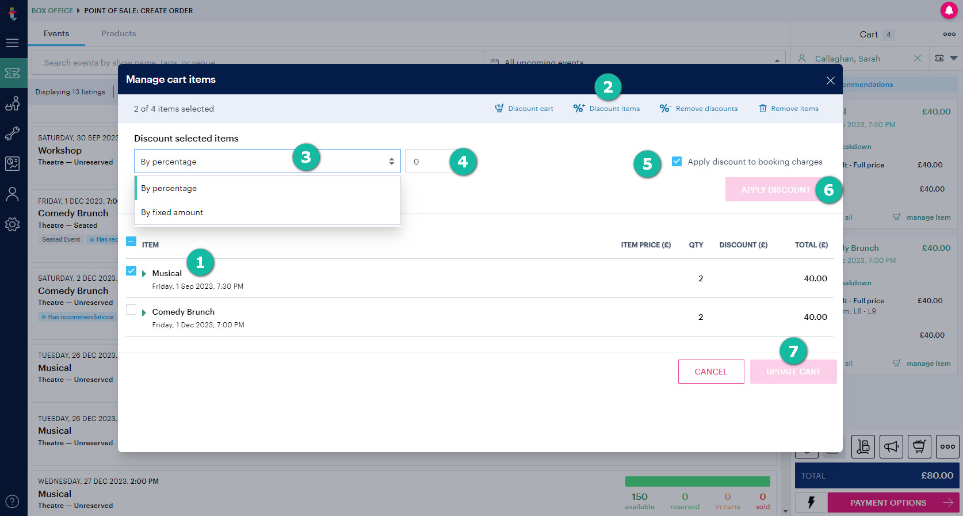Open the hamburger navigation menu

pos(12,43)
